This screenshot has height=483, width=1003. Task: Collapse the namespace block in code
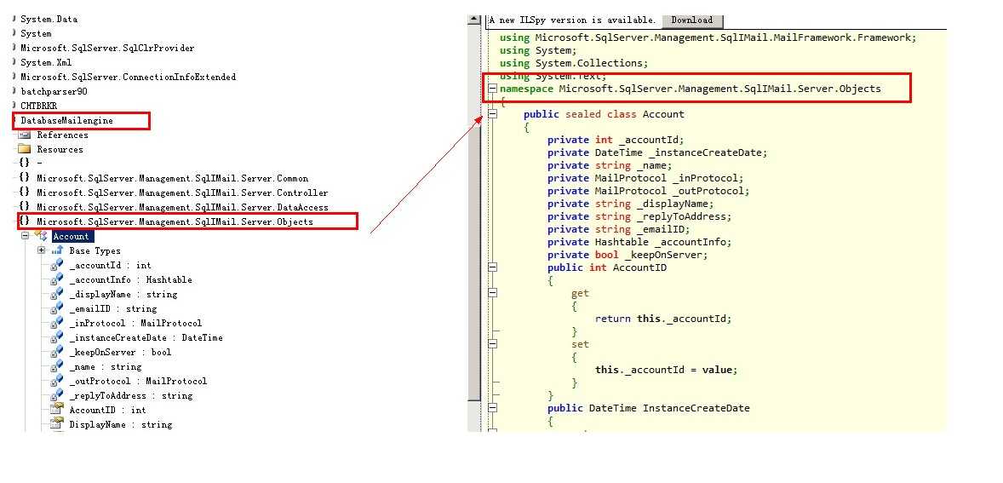[x=492, y=89]
